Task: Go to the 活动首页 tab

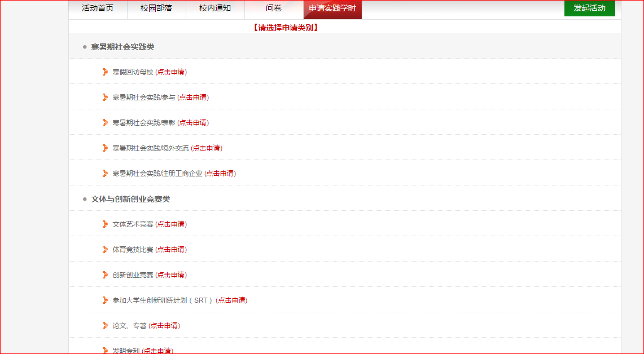Action: pyautogui.click(x=98, y=8)
